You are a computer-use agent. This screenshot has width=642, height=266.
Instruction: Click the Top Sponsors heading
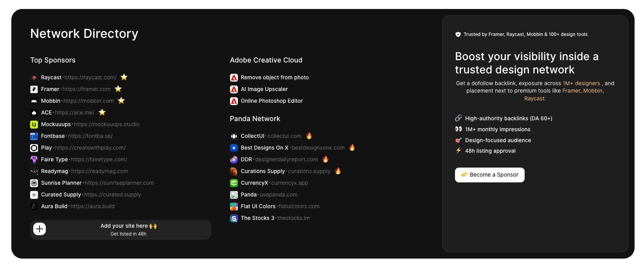pos(53,60)
